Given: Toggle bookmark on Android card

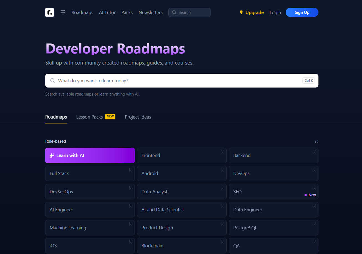Looking at the screenshot, I should [222, 170].
